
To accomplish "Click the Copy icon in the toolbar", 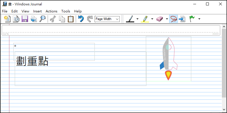I will click(62, 19).
